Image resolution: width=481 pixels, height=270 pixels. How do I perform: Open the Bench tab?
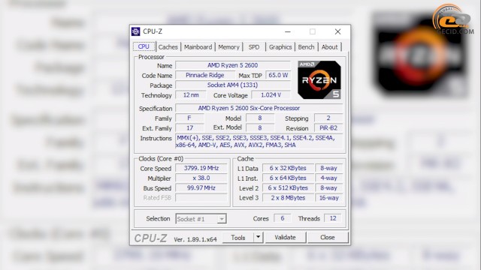pyautogui.click(x=306, y=47)
